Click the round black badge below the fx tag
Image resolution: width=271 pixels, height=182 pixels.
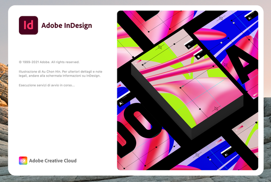[199, 56]
